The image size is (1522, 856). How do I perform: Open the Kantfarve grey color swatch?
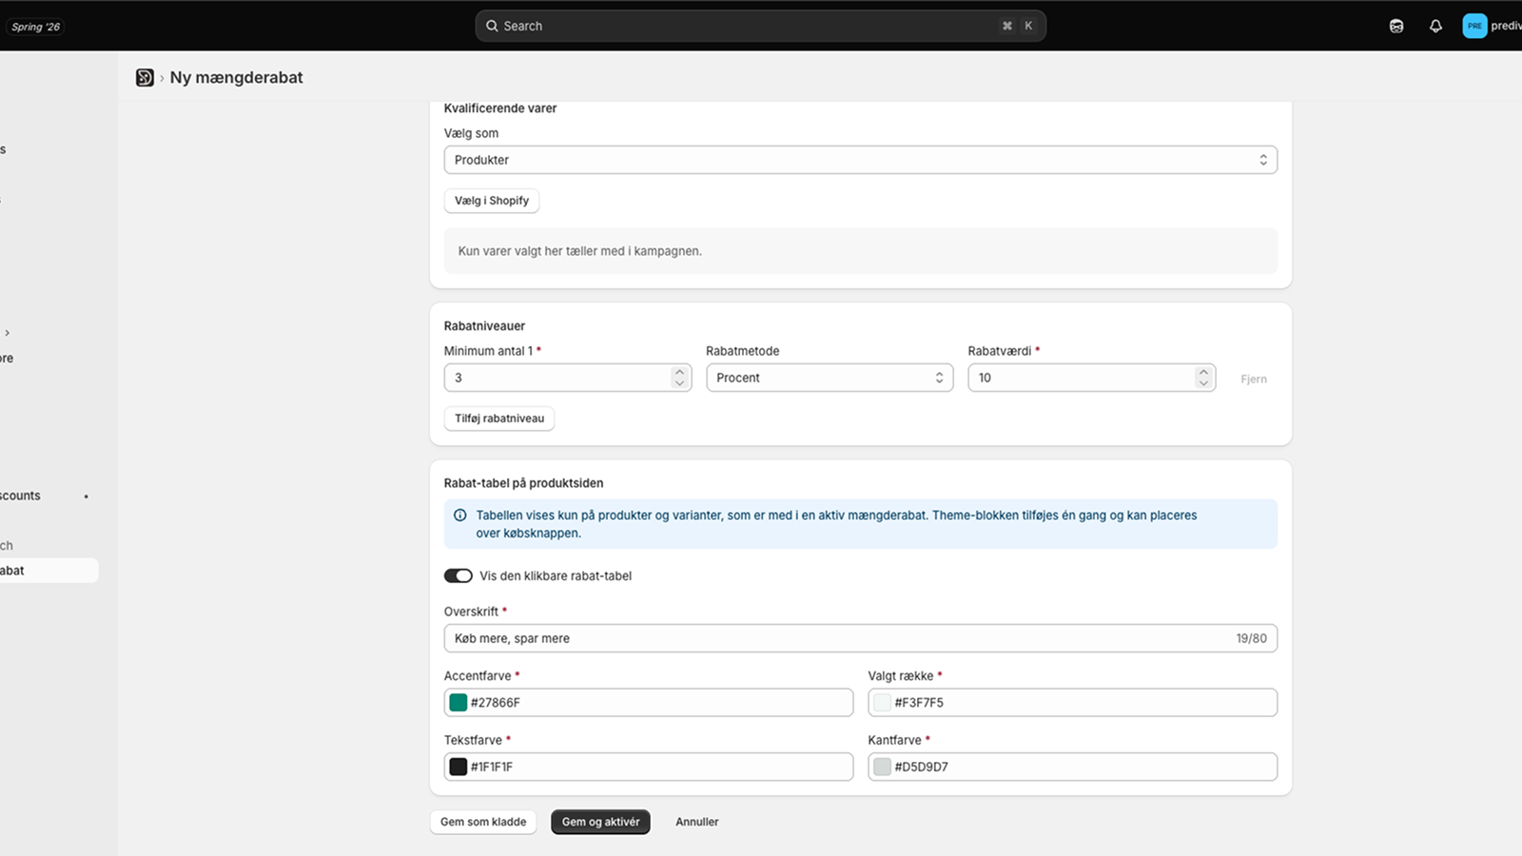point(883,767)
